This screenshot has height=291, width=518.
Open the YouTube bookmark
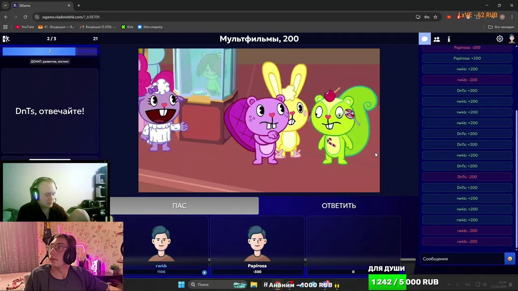(25, 27)
